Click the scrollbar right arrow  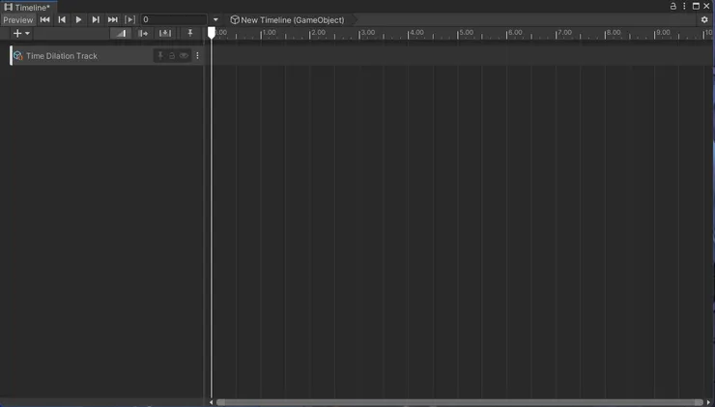click(x=708, y=402)
